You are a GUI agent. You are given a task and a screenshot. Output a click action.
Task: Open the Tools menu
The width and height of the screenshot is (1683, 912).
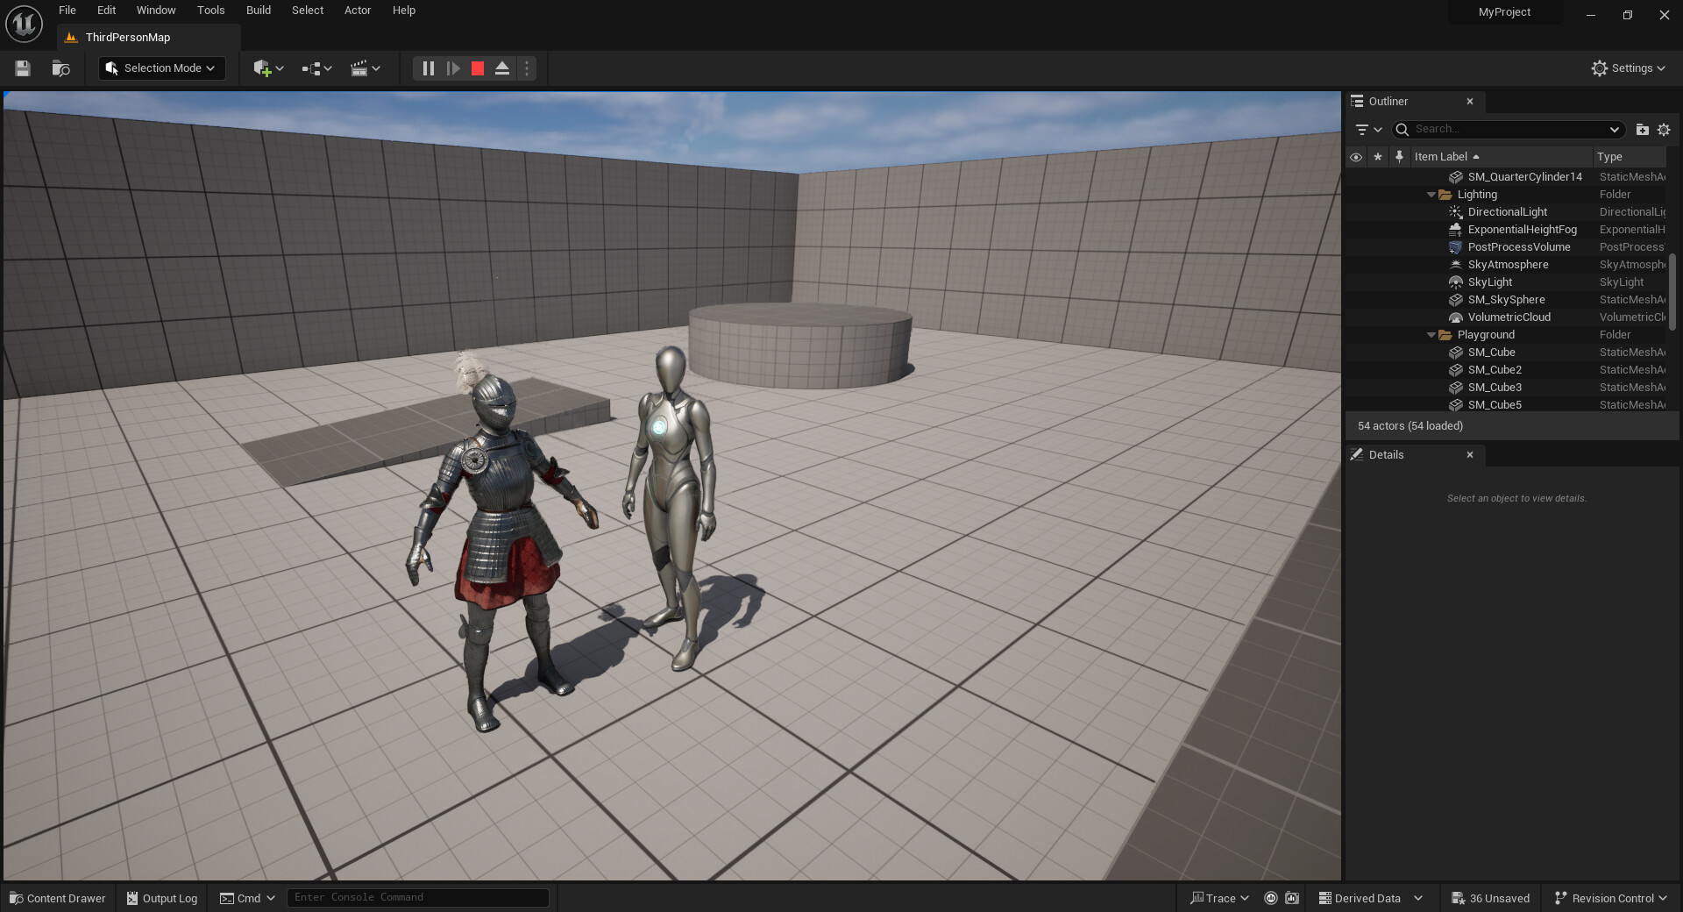(x=210, y=11)
